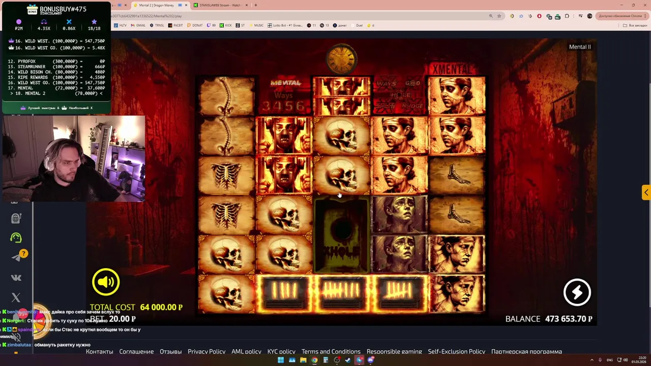
Task: Open the VK social link icon
Action: (16, 278)
